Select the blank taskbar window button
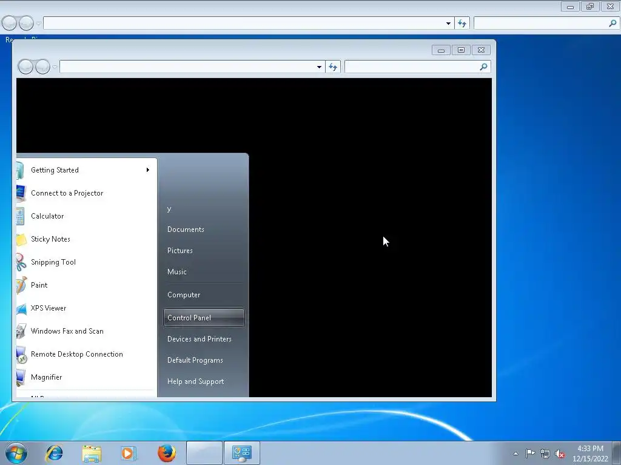Image resolution: width=621 pixels, height=465 pixels. click(204, 453)
